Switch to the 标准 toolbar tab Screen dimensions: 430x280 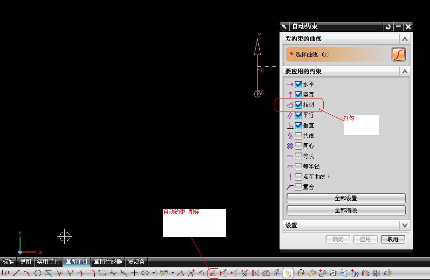[8, 262]
